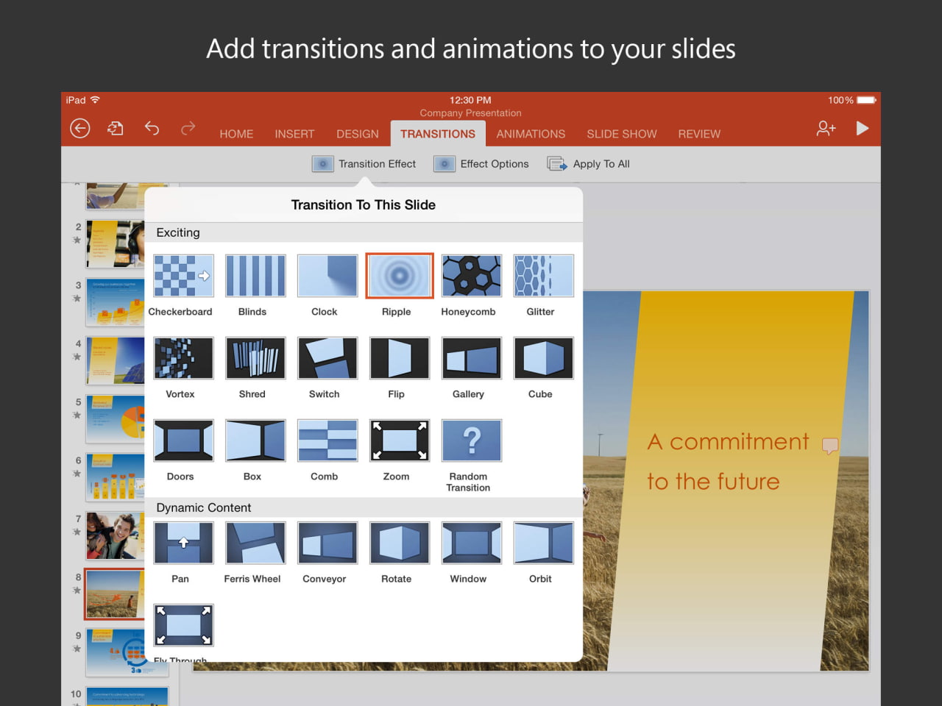Switch to the ANIMATIONS tab

coord(531,134)
